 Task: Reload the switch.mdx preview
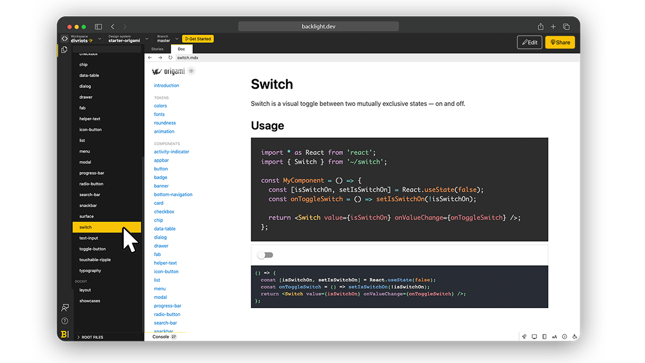click(170, 58)
